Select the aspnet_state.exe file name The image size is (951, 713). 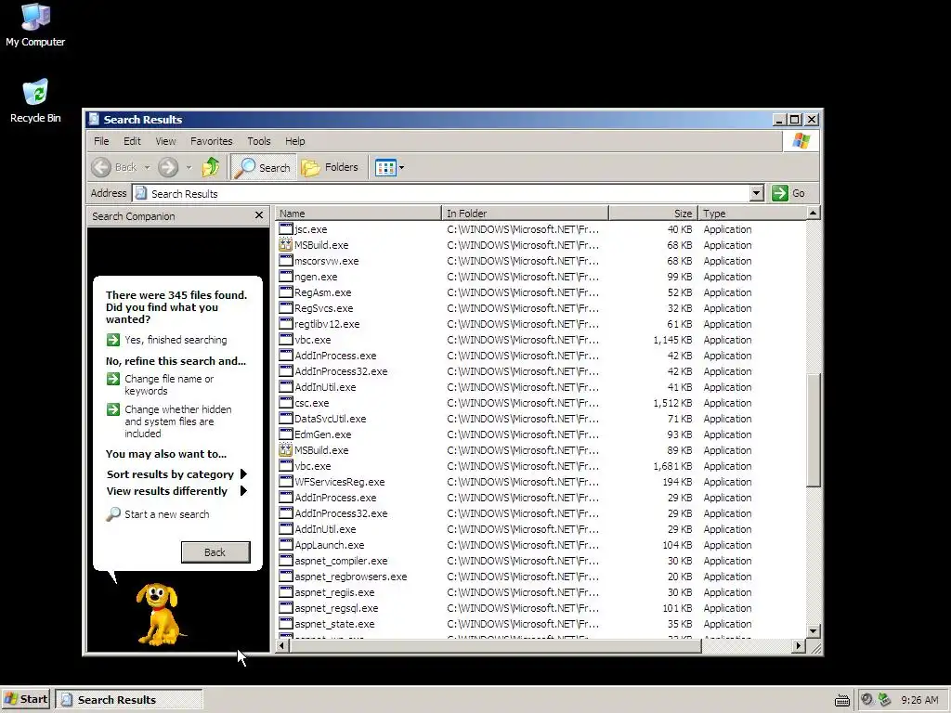(334, 624)
